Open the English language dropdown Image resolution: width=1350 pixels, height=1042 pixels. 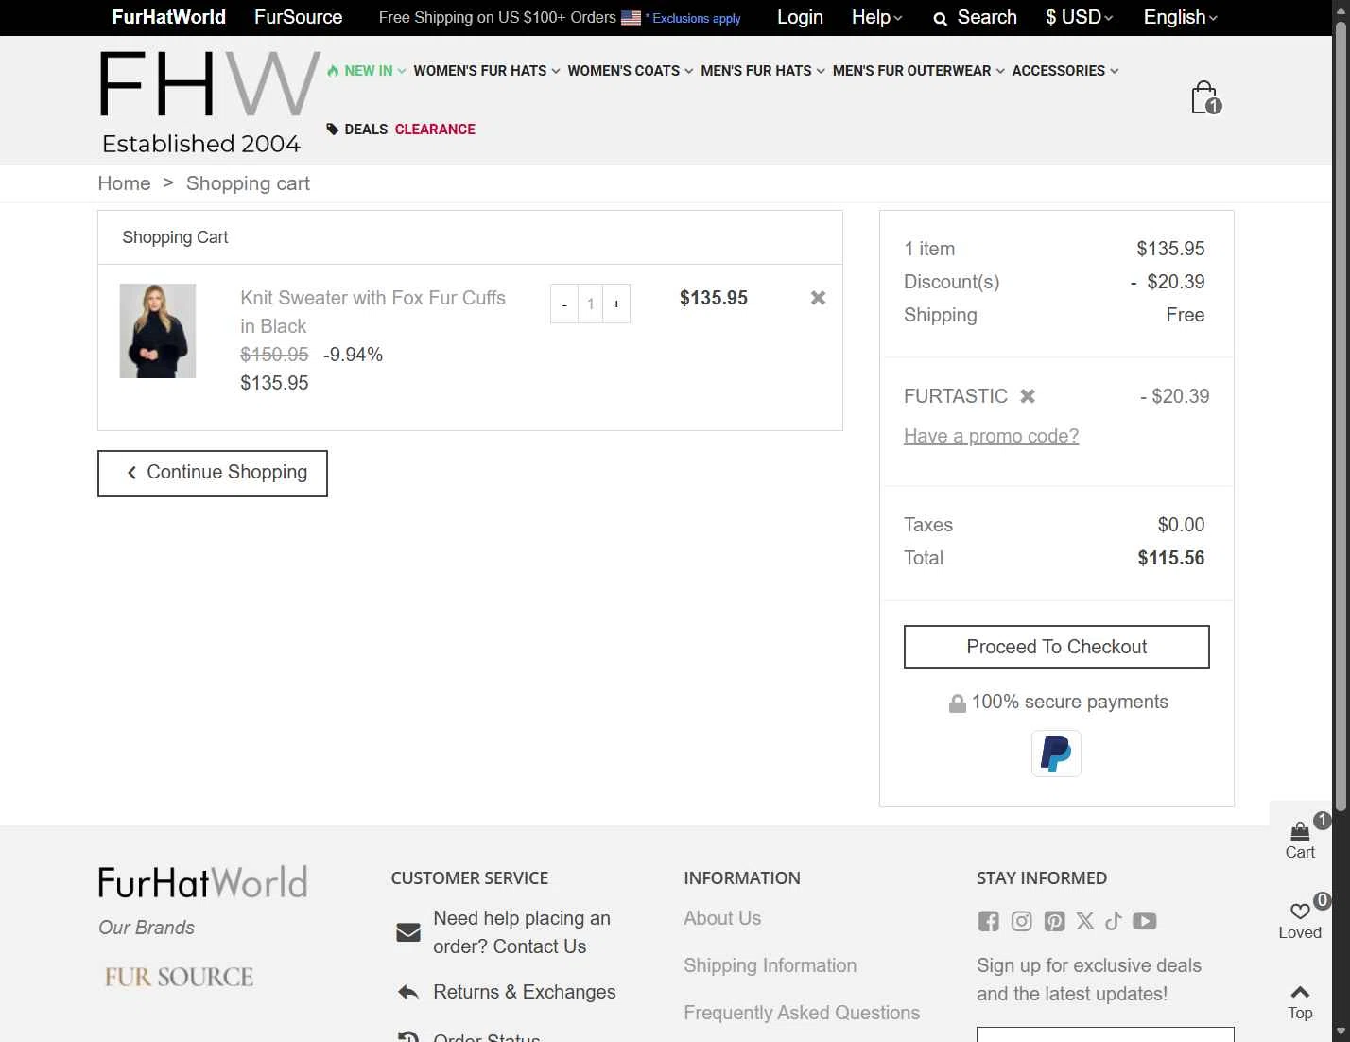coord(1181,17)
